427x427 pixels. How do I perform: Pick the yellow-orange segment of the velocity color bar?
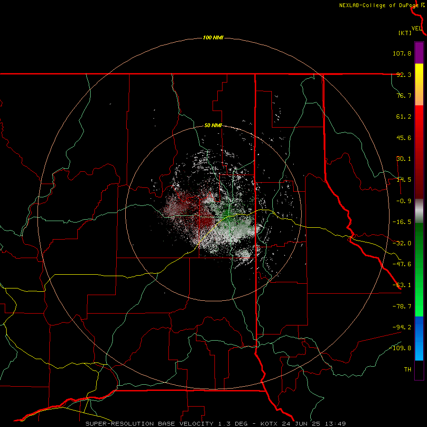tap(419, 84)
